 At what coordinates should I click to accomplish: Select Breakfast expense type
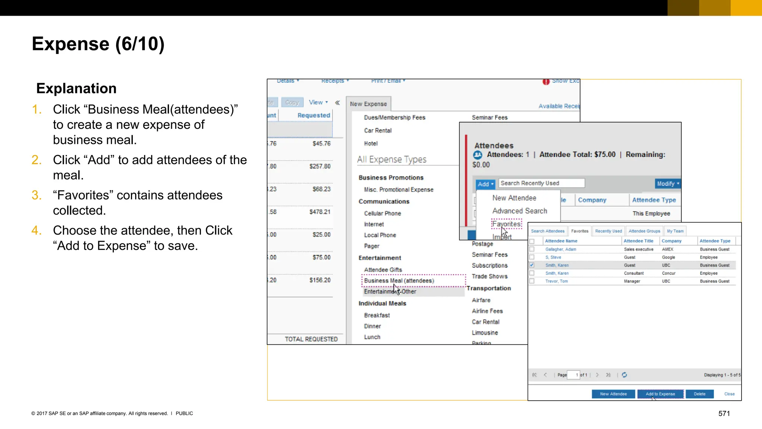[377, 315]
